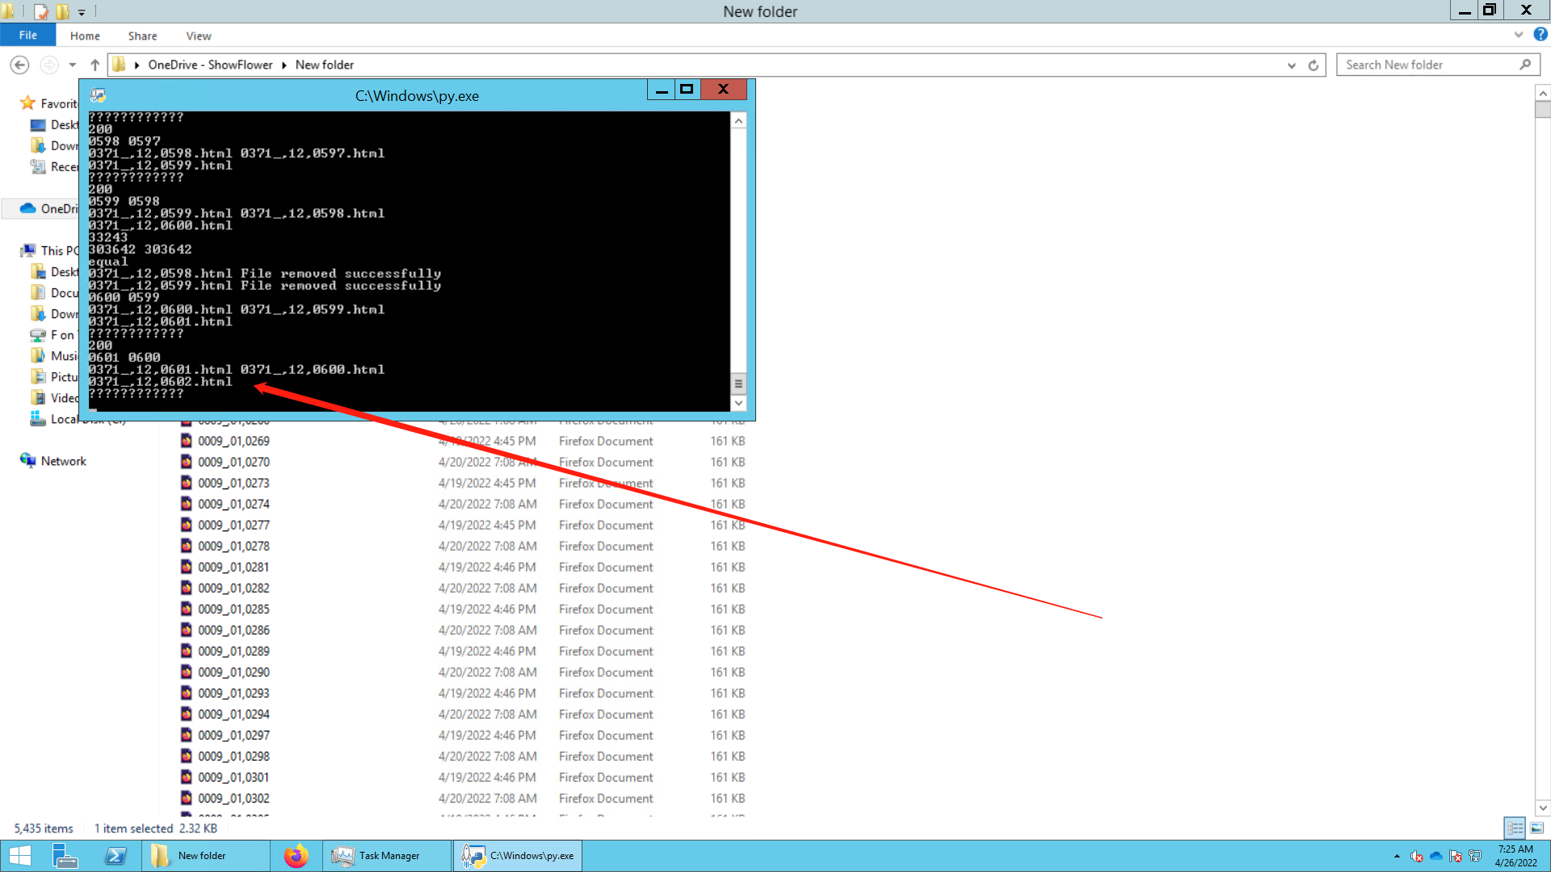Screen dimensions: 1551x872
Task: Click the console window vertical scrollbar thumb
Action: pos(738,384)
